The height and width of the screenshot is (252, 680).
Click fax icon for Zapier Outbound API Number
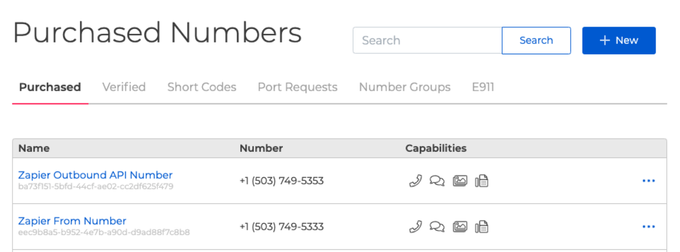point(482,181)
